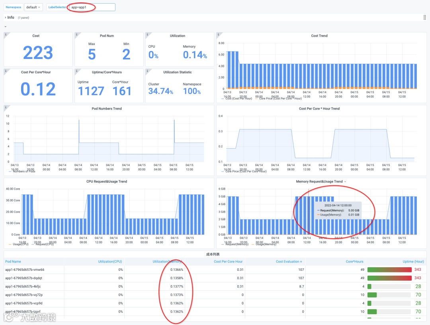Click the Utilization panel info icon
Screen dimensions: 430x325
147,34
